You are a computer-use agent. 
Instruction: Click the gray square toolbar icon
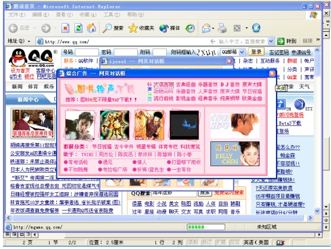pyautogui.click(x=237, y=28)
